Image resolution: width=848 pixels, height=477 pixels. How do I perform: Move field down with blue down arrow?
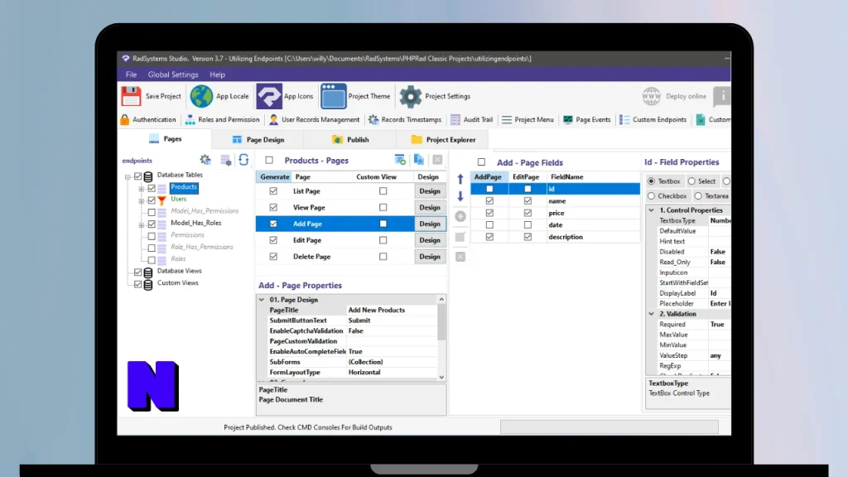(460, 196)
